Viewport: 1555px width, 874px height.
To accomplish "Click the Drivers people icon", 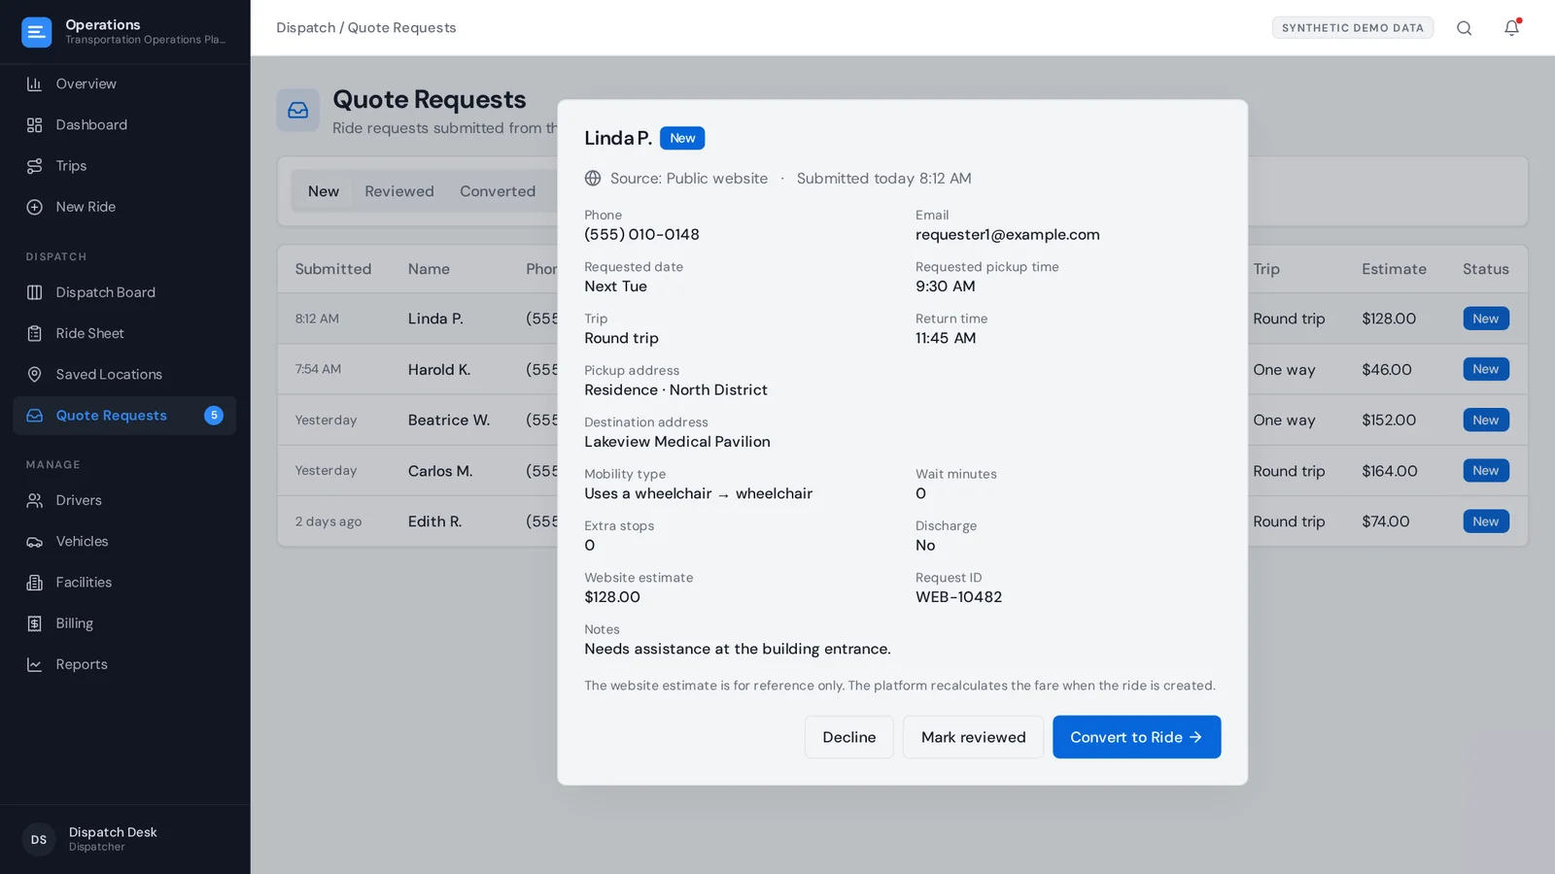I will click(34, 500).
